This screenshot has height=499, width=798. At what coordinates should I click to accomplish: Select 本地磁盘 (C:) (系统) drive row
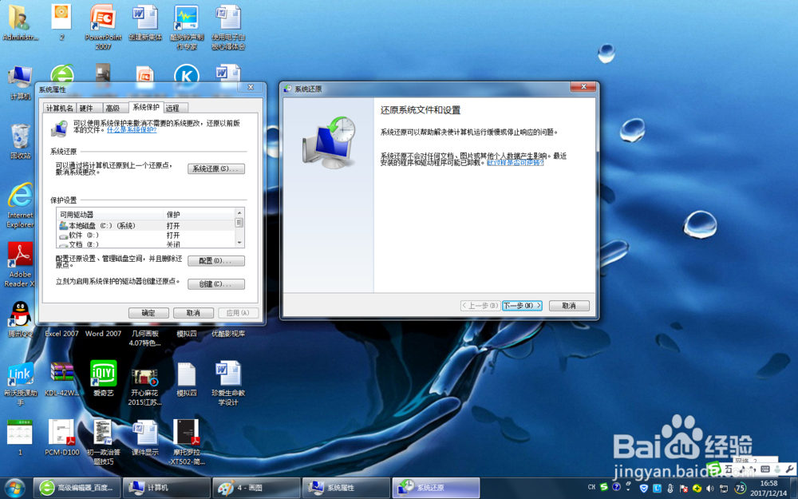tap(145, 226)
